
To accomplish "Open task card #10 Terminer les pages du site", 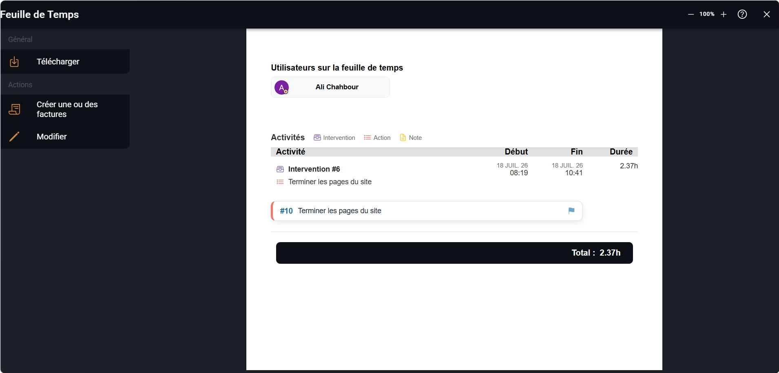I will click(427, 211).
